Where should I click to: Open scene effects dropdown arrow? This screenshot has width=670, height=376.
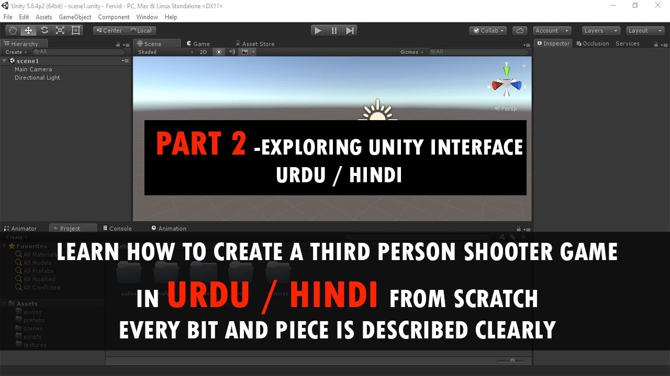coord(253,52)
